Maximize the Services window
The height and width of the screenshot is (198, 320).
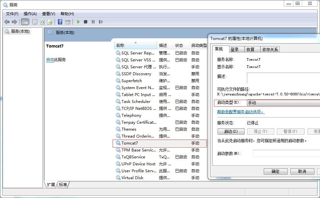tap(298, 4)
